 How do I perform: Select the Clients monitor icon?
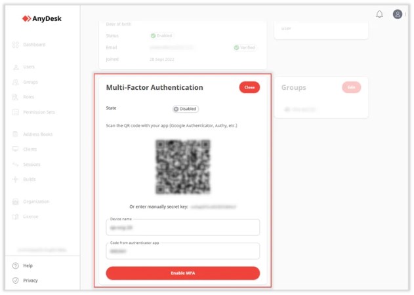coord(15,149)
